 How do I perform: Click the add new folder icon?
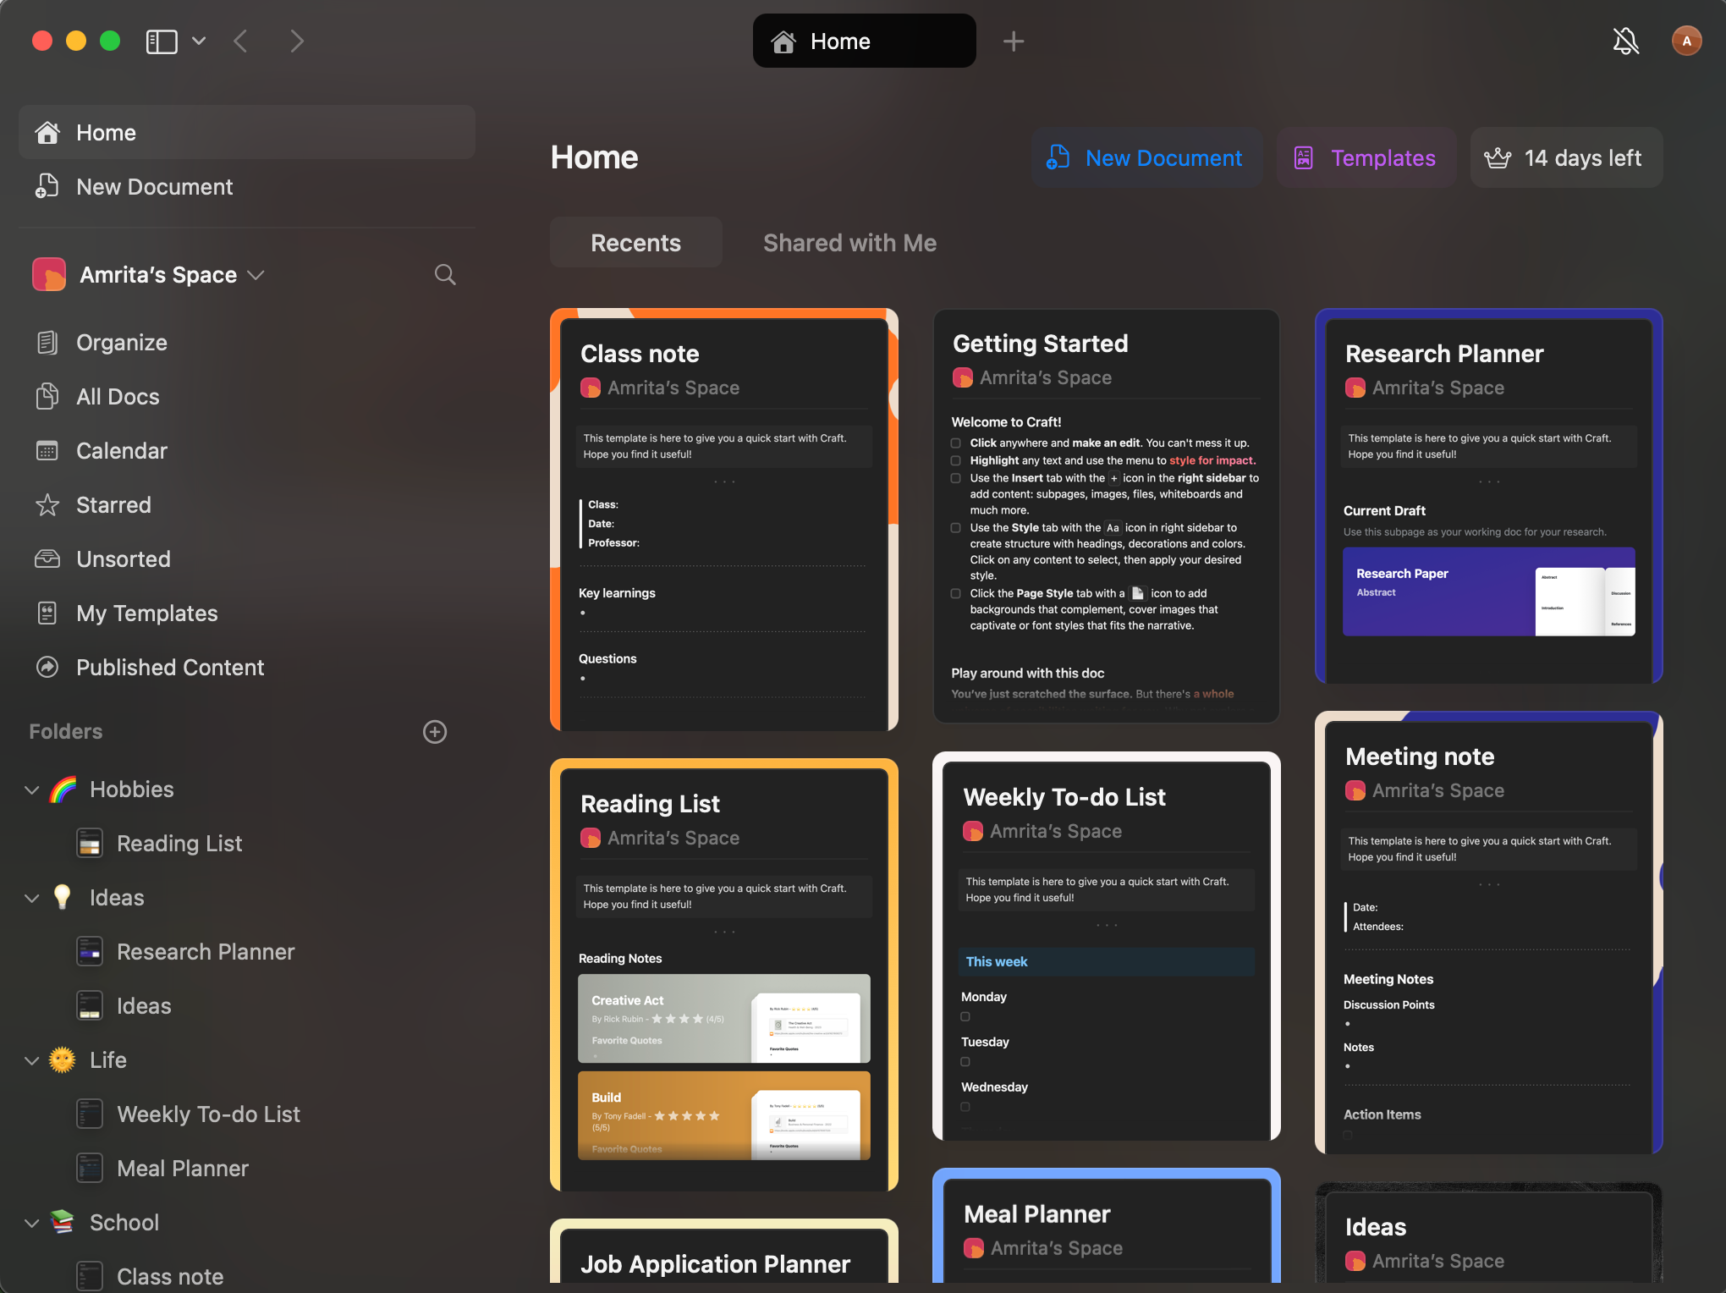pos(436,731)
